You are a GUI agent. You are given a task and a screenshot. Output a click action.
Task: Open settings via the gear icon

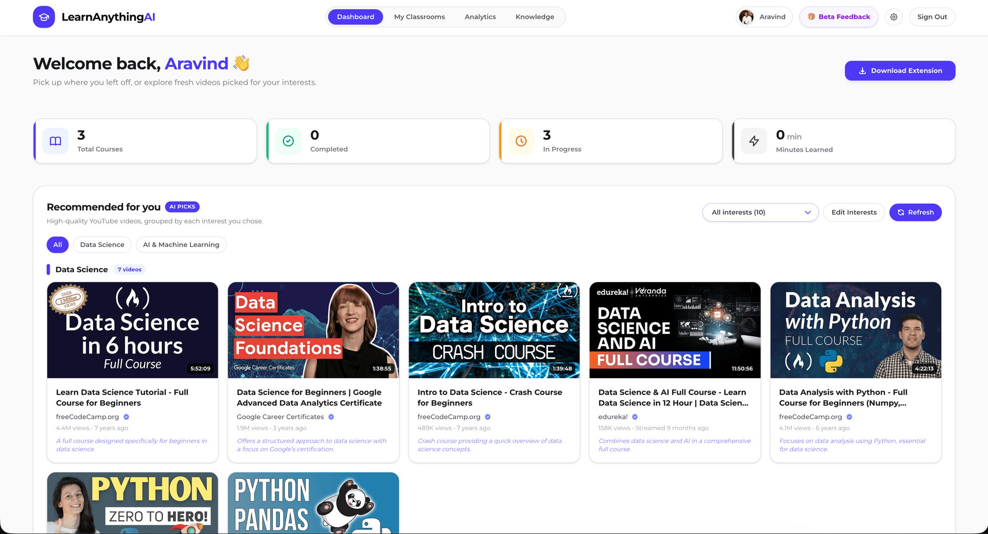(x=894, y=17)
